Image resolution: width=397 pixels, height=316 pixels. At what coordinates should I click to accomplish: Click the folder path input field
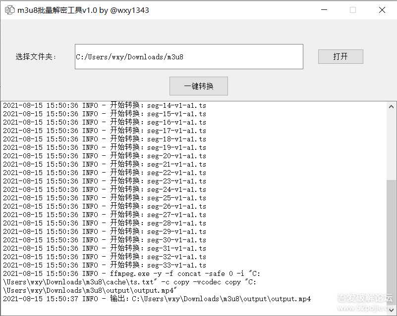(188, 56)
